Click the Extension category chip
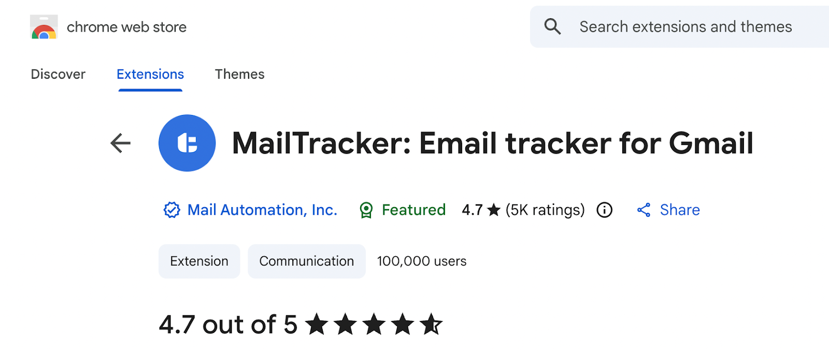 click(199, 261)
